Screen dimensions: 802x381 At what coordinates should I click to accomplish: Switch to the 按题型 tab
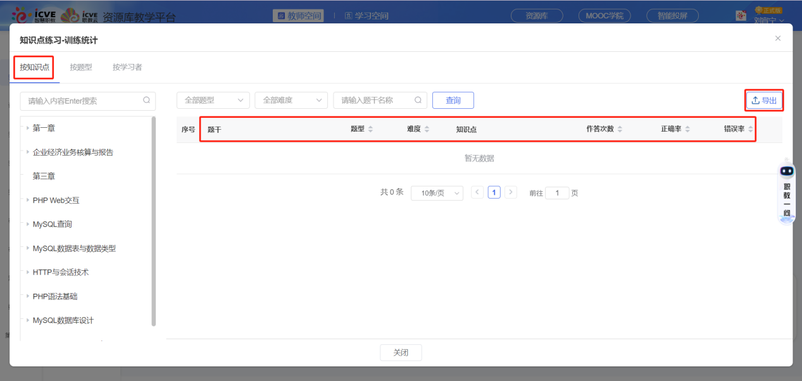(x=80, y=66)
